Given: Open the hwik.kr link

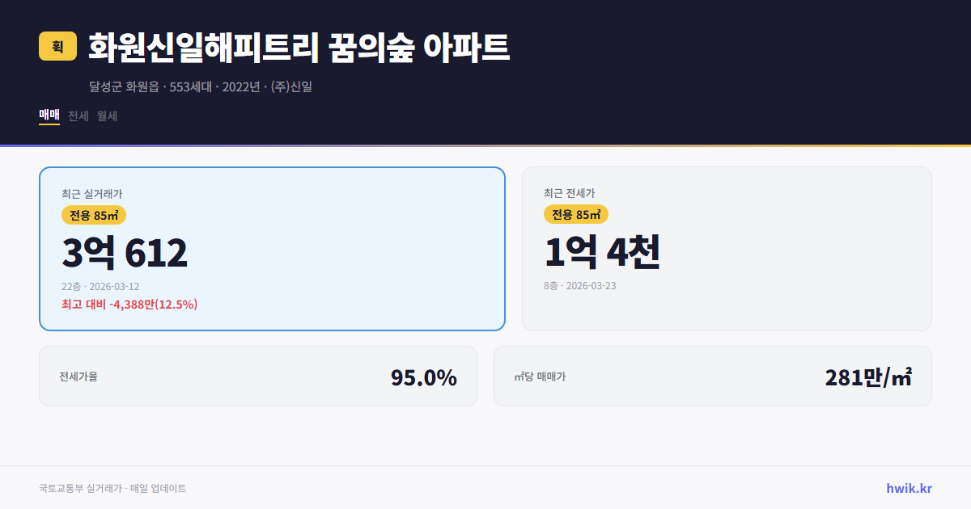Looking at the screenshot, I should click(908, 487).
